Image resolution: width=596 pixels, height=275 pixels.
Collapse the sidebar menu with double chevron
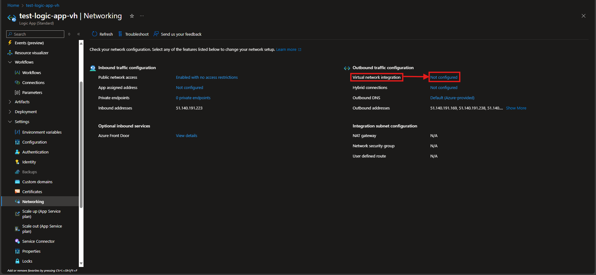79,34
